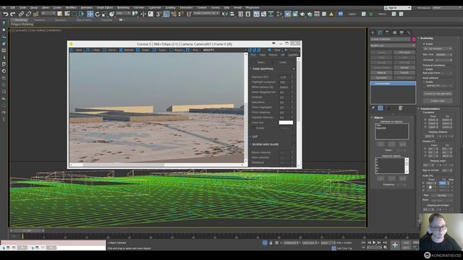The height and width of the screenshot is (260, 463).
Task: Open Select by Name dialog icon
Action: click(x=67, y=14)
